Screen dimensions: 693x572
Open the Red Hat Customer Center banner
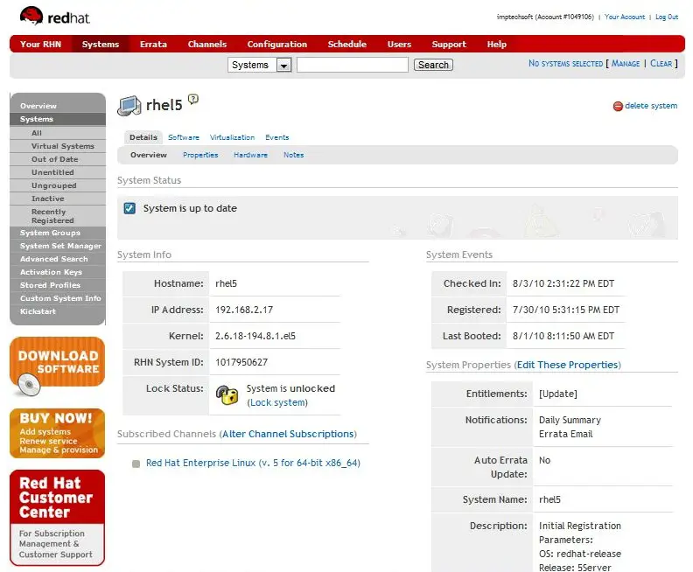[57, 517]
